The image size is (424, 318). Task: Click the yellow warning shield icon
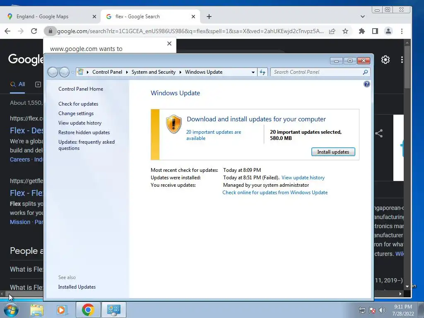pyautogui.click(x=173, y=124)
